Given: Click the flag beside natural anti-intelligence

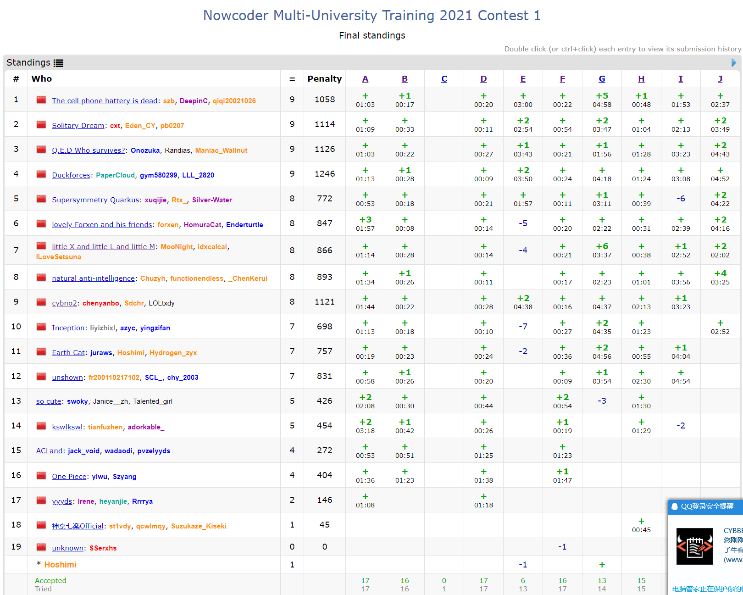Looking at the screenshot, I should [x=41, y=278].
